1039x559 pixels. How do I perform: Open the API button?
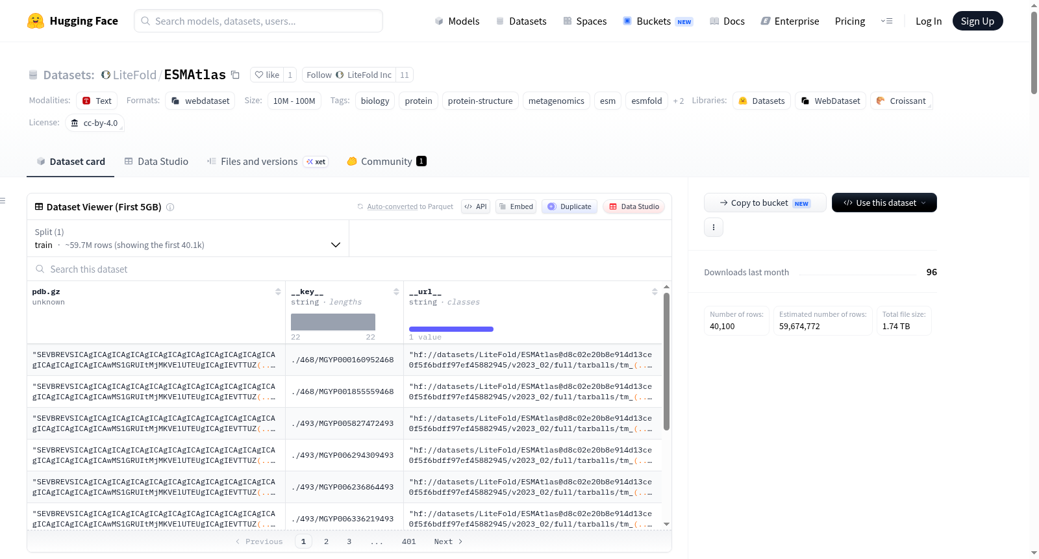475,206
